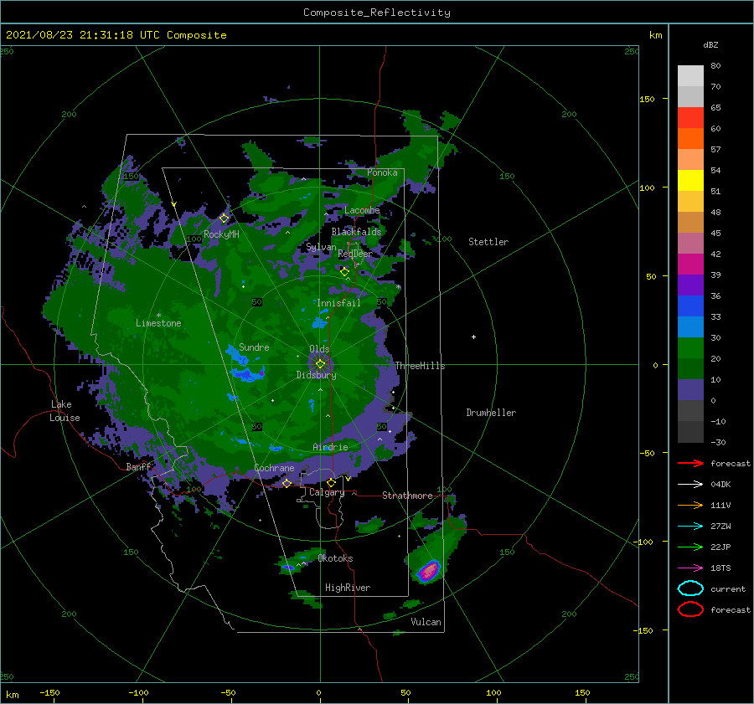Screen dimensions: 754x704
Task: Click the cyan current ellipse legend icon
Action: pos(690,588)
